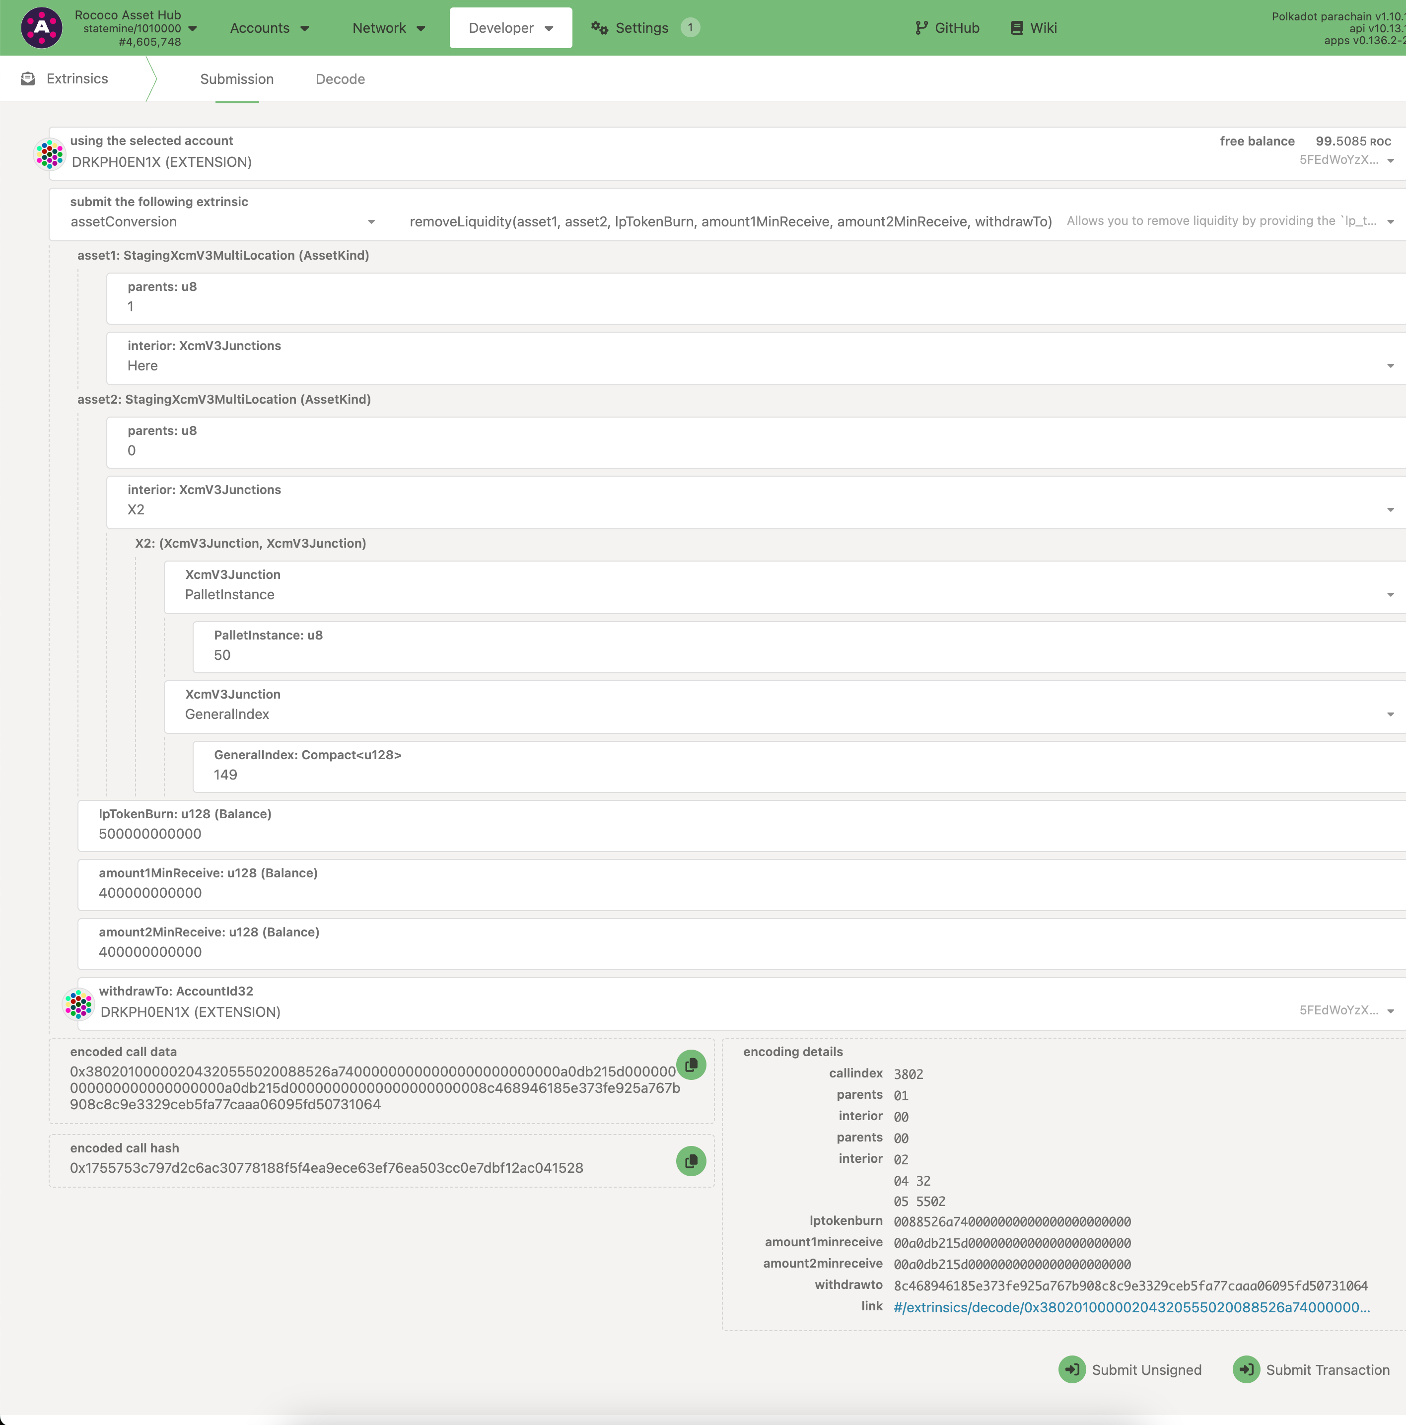Switch to the Submission tab
This screenshot has width=1406, height=1425.
point(237,78)
